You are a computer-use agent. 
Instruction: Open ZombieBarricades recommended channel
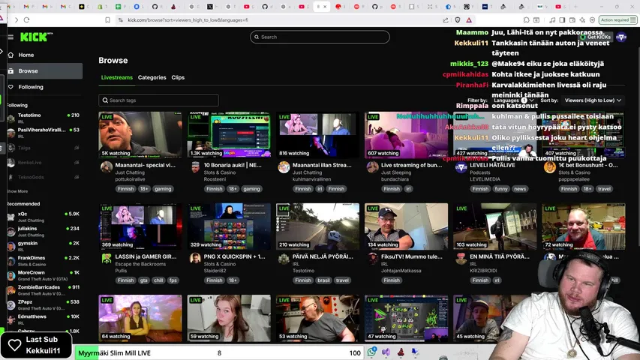[44, 289]
